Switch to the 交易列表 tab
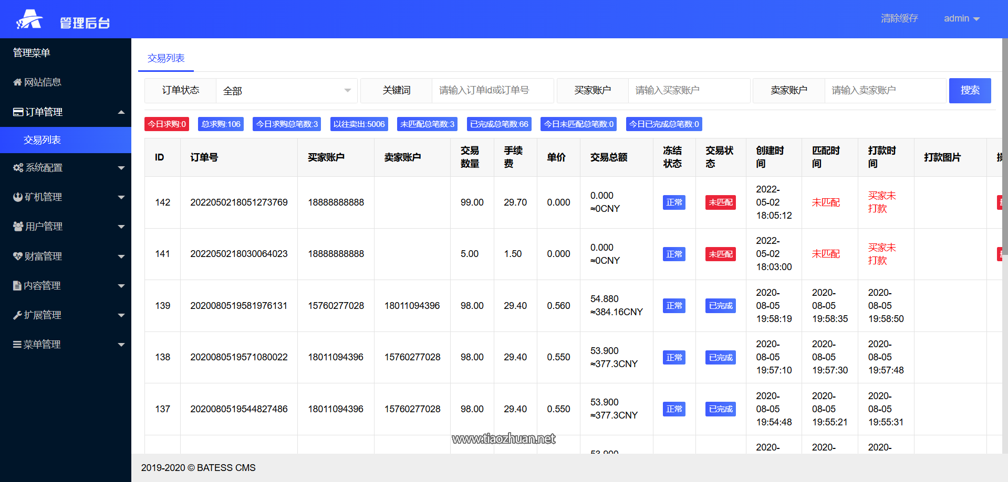This screenshot has height=482, width=1008. click(x=166, y=58)
